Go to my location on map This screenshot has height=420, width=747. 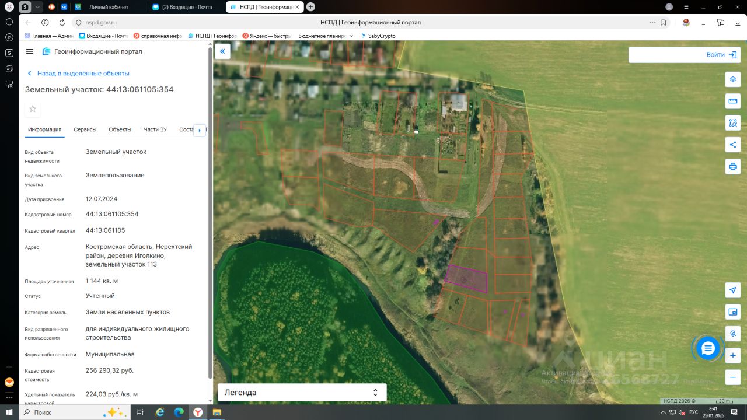tap(733, 290)
